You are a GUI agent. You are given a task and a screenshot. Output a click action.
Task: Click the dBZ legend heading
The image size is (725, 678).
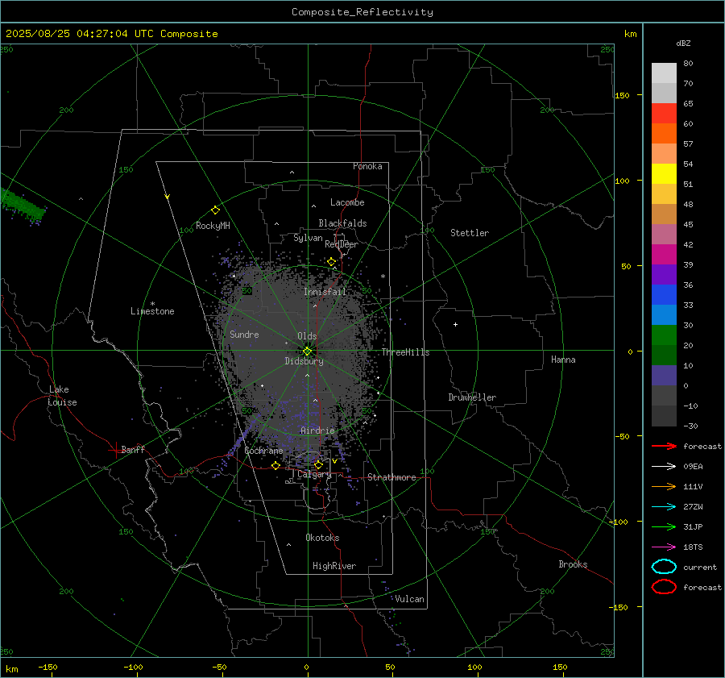pos(683,43)
